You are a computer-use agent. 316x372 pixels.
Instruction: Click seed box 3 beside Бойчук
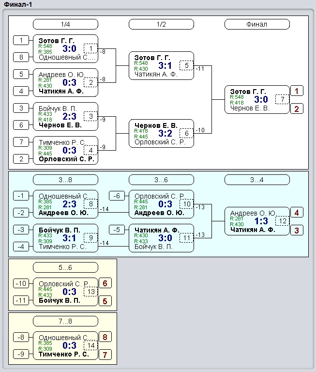21,108
